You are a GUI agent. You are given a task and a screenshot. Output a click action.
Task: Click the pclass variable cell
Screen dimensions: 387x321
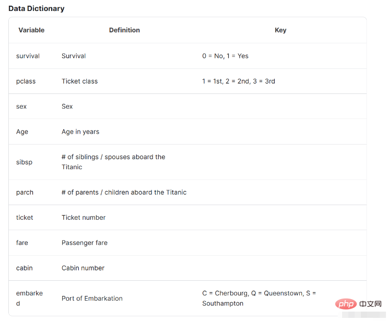pyautogui.click(x=26, y=81)
